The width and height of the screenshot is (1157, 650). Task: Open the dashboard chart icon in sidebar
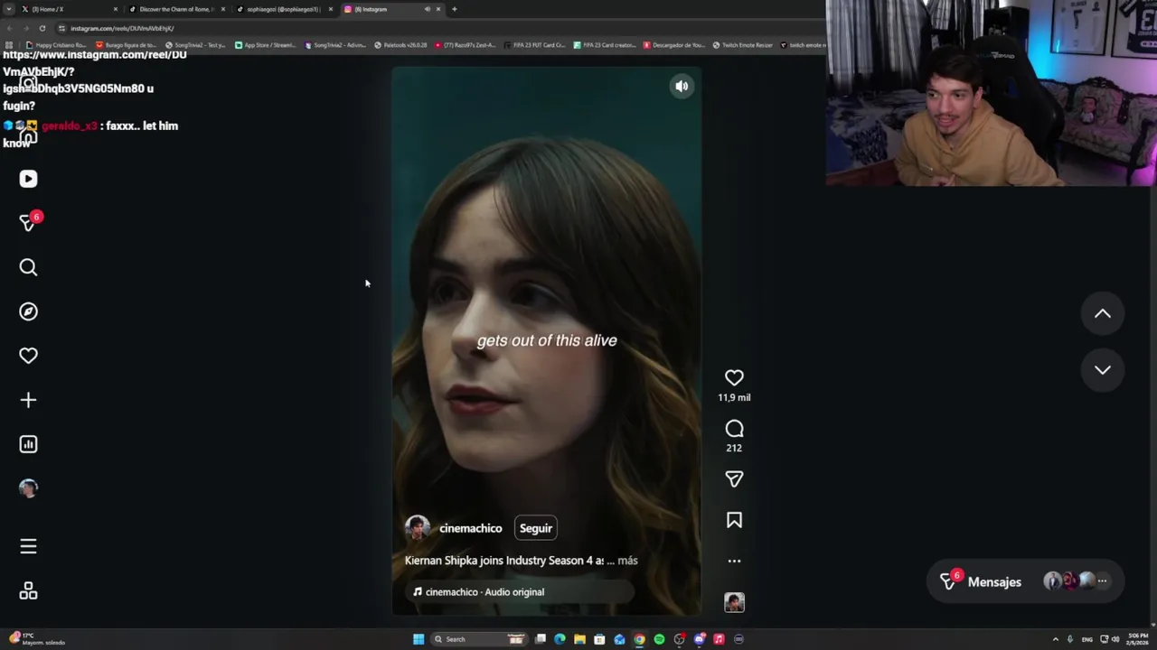pos(28,444)
